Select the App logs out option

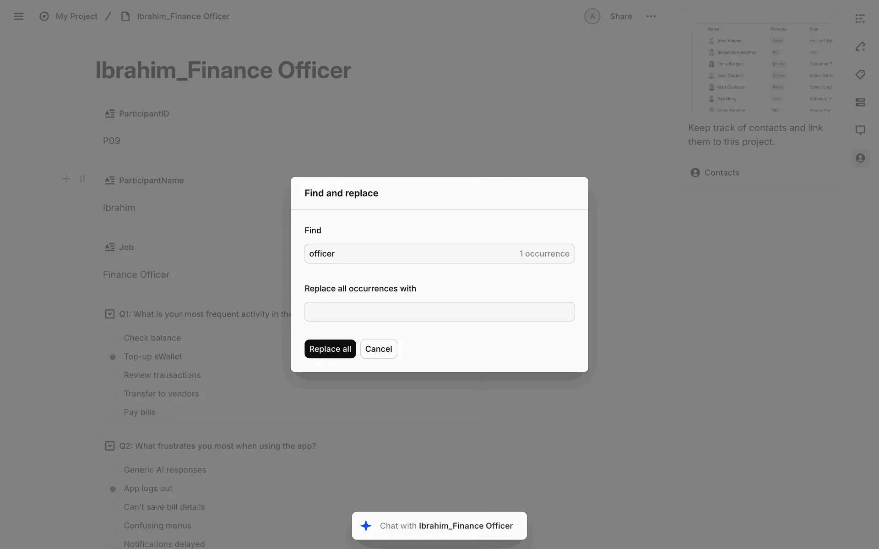click(x=113, y=489)
